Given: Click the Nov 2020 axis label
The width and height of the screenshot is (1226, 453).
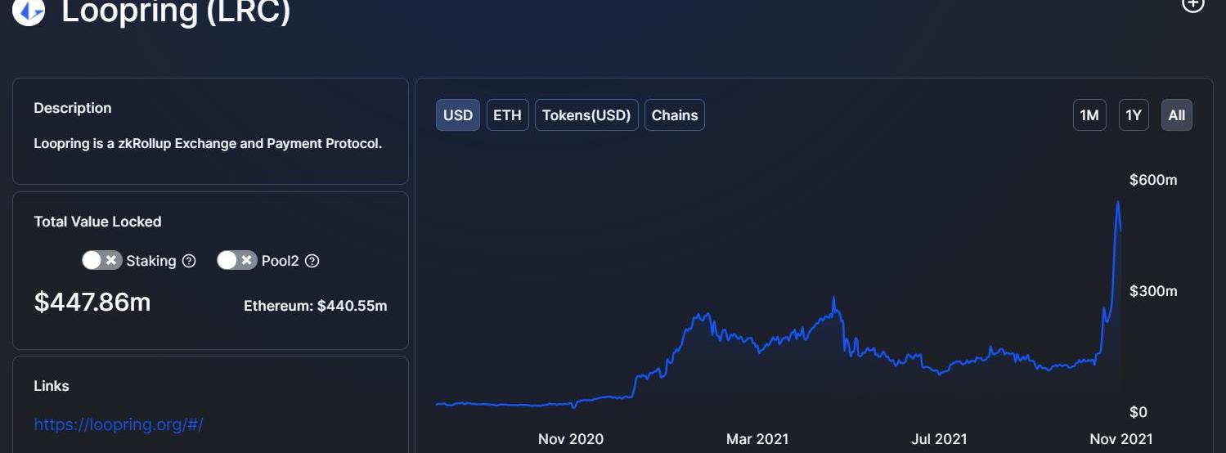Looking at the screenshot, I should [571, 439].
